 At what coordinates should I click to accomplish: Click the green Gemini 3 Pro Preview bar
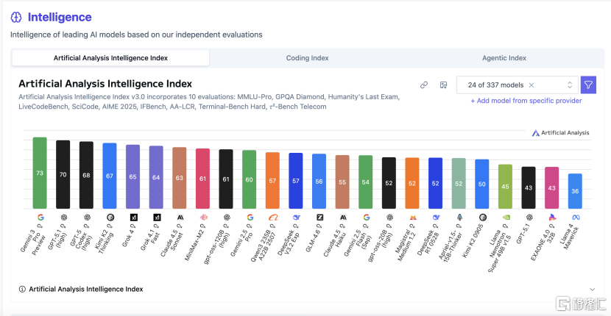pos(40,173)
